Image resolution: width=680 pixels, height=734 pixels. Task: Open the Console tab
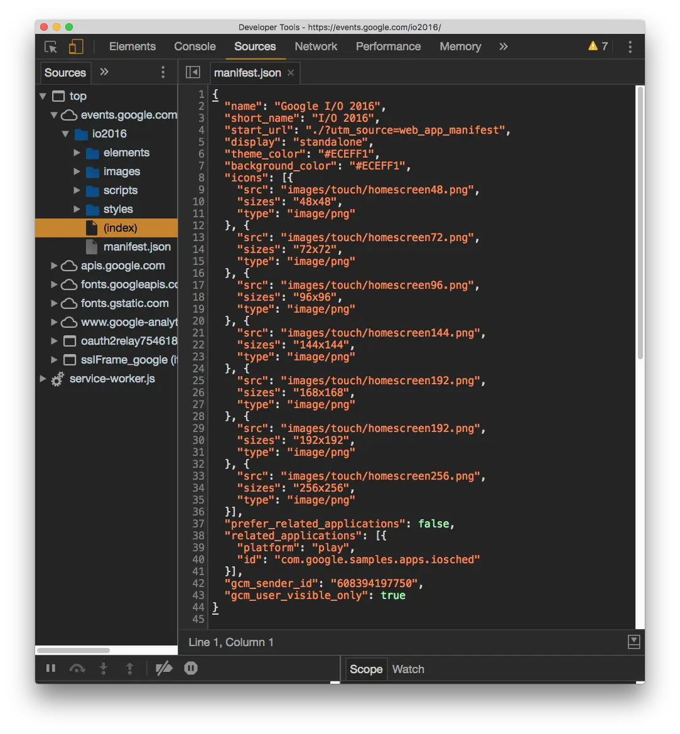coord(195,46)
